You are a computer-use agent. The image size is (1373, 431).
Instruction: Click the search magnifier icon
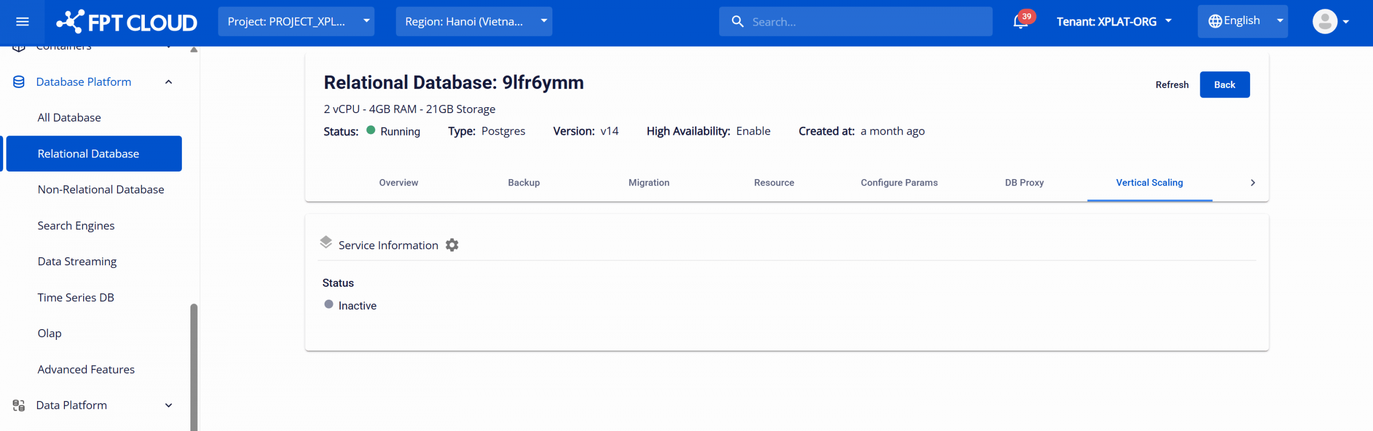[737, 21]
